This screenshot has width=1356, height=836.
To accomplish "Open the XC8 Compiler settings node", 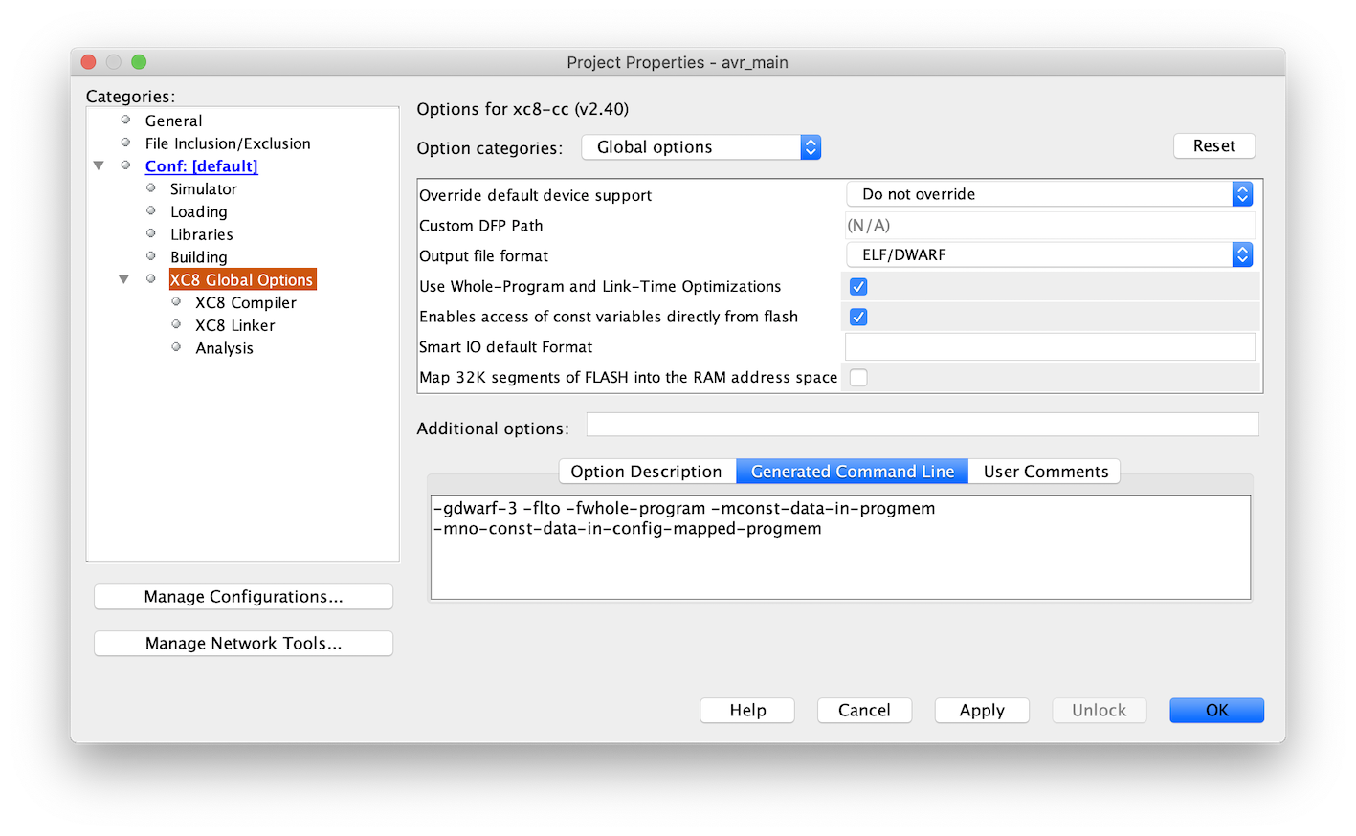I will 245,303.
